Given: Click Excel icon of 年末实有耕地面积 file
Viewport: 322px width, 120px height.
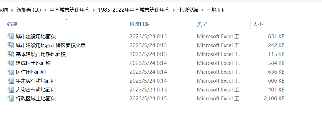Looking at the screenshot, I should click(11, 81).
